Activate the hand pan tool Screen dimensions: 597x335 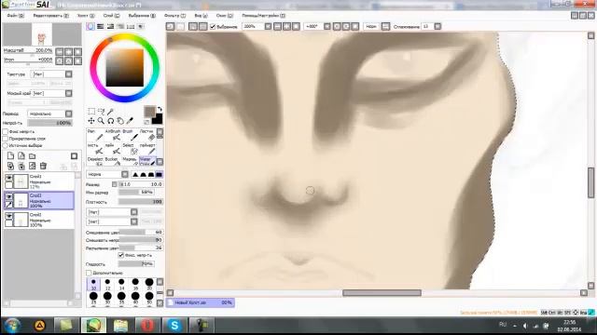[x=120, y=121]
